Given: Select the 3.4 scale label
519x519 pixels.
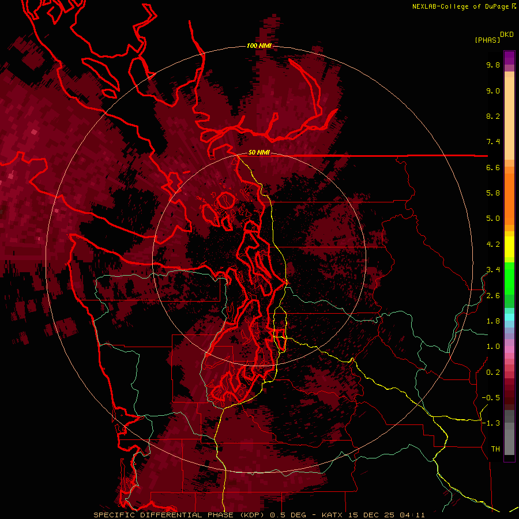Looking at the screenshot, I should pyautogui.click(x=493, y=270).
